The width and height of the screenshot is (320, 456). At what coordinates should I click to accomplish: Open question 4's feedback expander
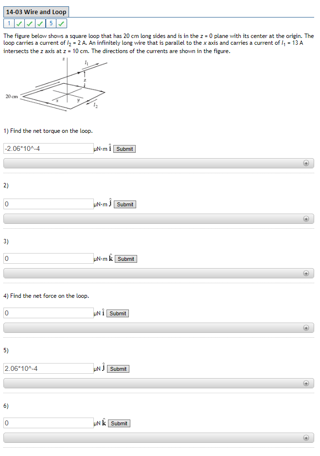[x=306, y=328]
